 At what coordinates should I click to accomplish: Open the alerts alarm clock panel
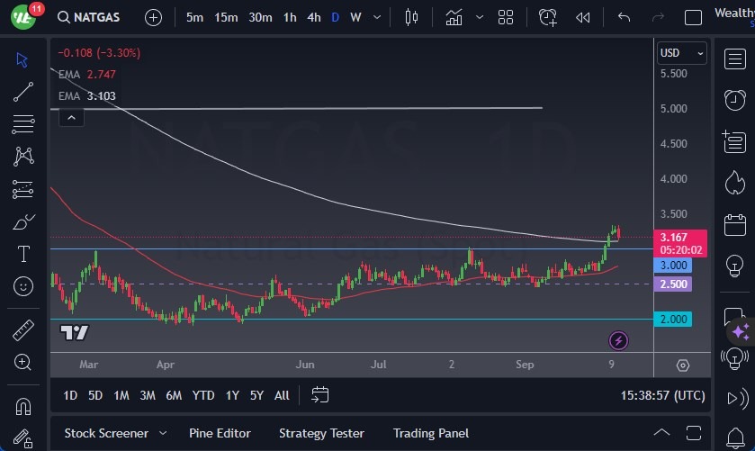point(734,99)
